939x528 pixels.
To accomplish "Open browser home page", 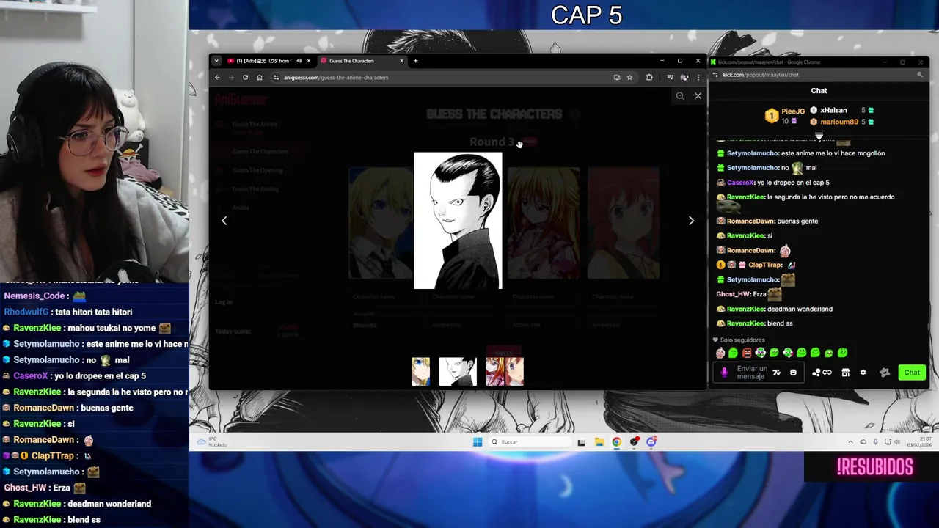I will (259, 77).
